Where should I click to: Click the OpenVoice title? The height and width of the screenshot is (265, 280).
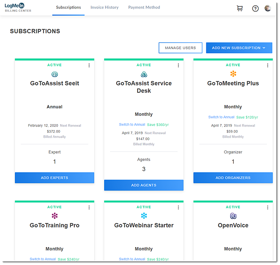pyautogui.click(x=233, y=225)
